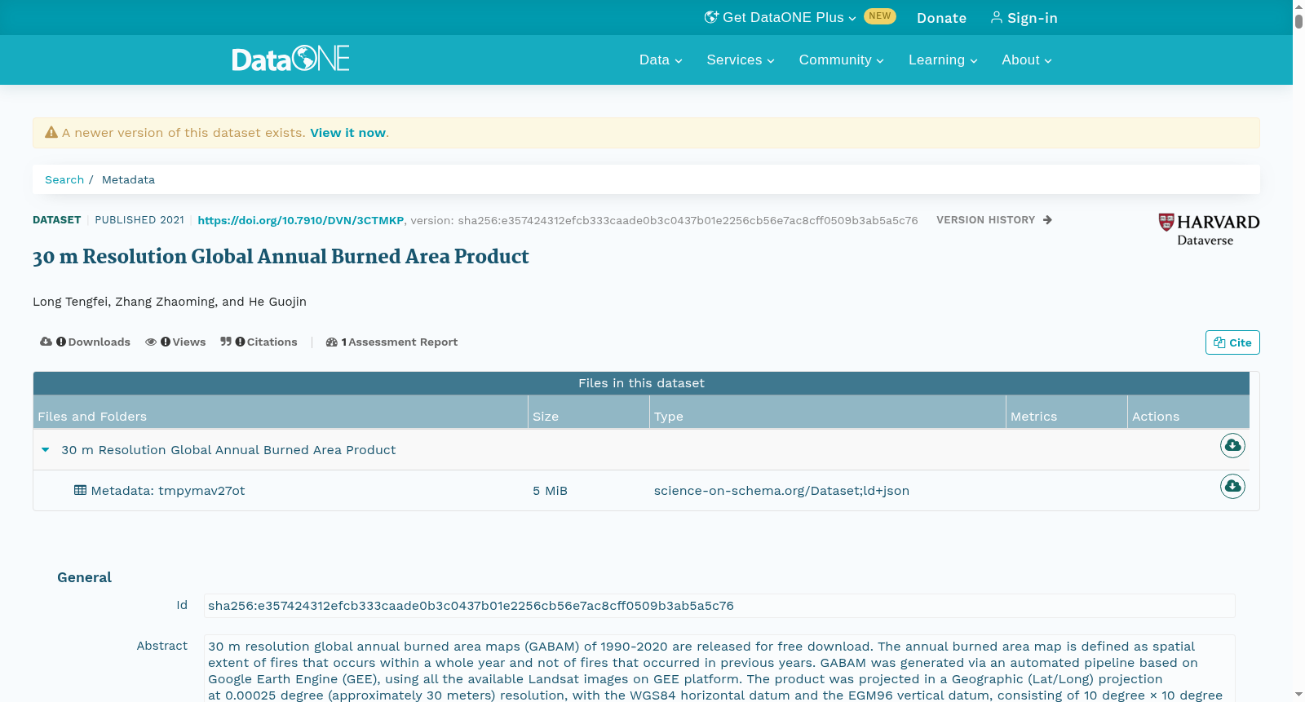The image size is (1305, 702).
Task: Open the About dropdown menu
Action: tap(1027, 60)
